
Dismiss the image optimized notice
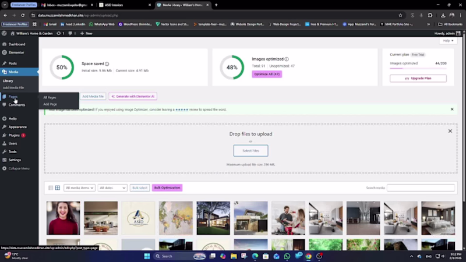pos(452,109)
